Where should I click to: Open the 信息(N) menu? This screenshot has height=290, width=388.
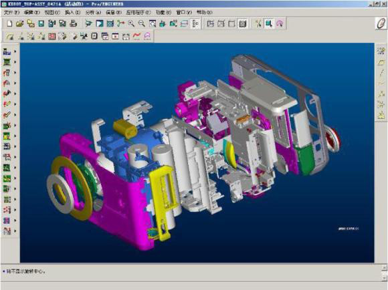pyautogui.click(x=114, y=12)
